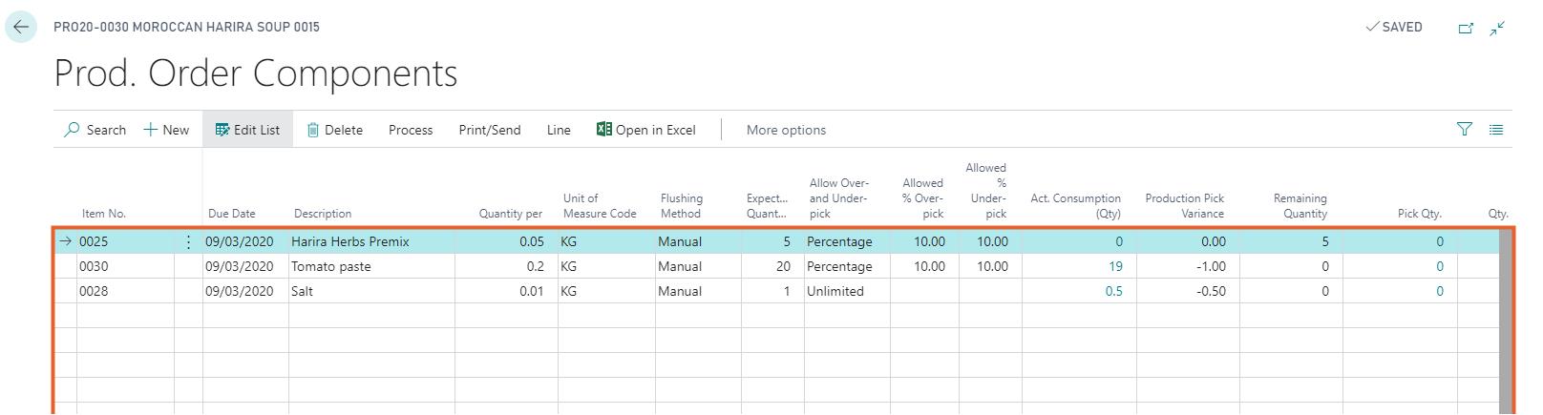This screenshot has width=1543, height=415.
Task: Expand the Line menu
Action: pos(559,130)
